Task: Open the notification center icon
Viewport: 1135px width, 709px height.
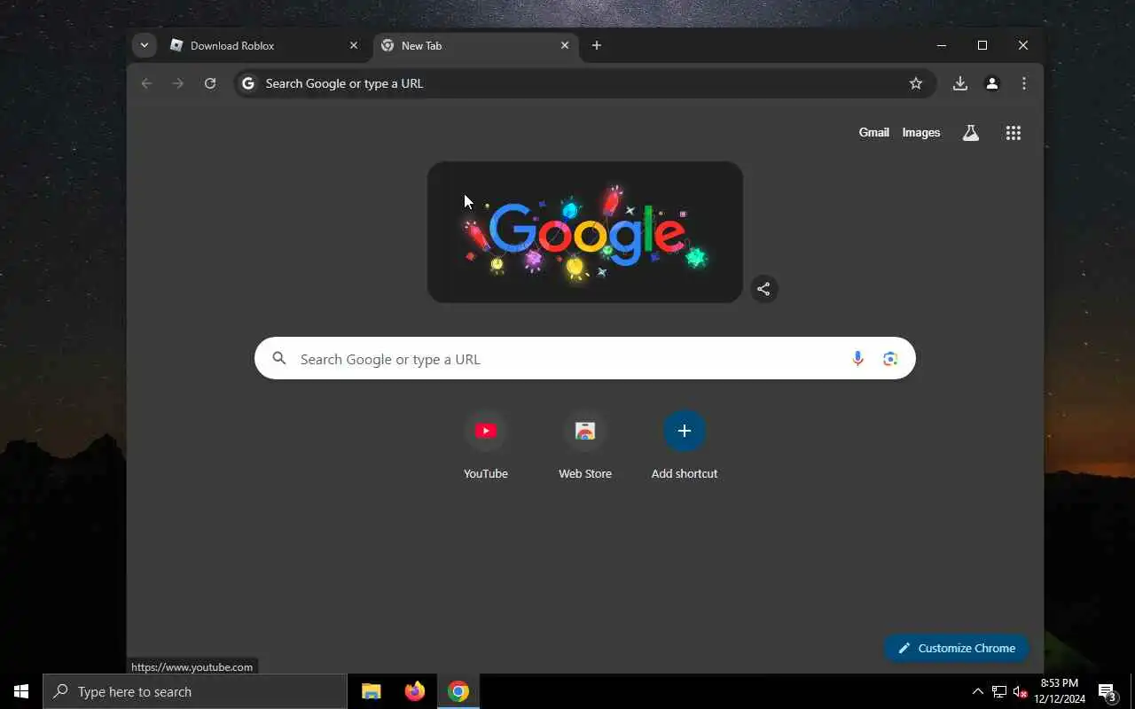Action: (x=1107, y=691)
